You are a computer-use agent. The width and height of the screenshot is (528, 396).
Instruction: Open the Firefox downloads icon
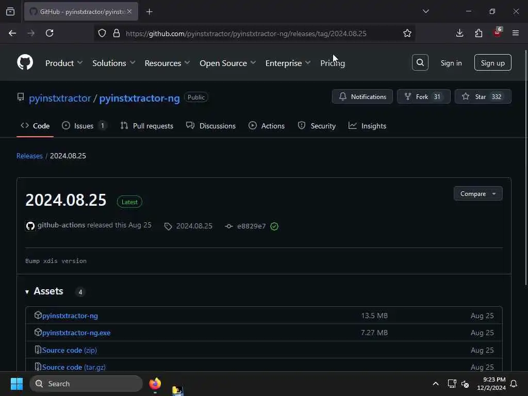(x=459, y=33)
